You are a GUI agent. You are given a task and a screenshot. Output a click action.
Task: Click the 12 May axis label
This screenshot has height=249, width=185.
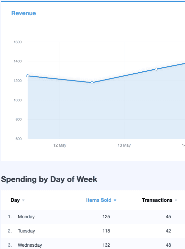(x=60, y=145)
